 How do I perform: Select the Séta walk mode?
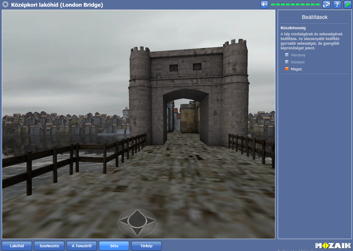point(114,246)
